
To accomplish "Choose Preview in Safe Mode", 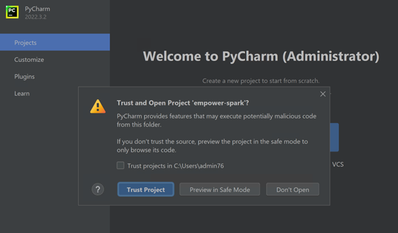I will point(220,190).
